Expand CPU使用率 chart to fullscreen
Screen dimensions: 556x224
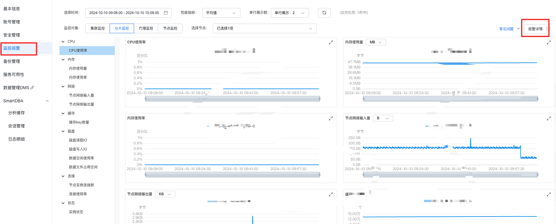click(331, 42)
